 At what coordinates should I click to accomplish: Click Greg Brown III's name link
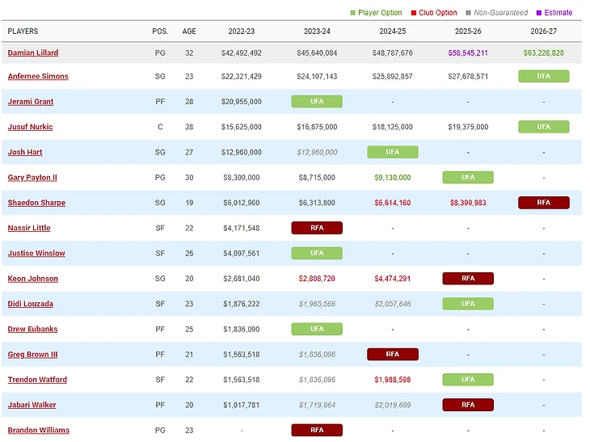[33, 355]
